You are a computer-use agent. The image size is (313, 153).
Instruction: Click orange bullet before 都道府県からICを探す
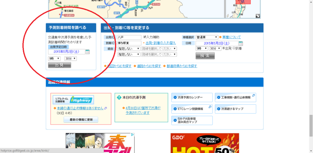click(x=165, y=66)
